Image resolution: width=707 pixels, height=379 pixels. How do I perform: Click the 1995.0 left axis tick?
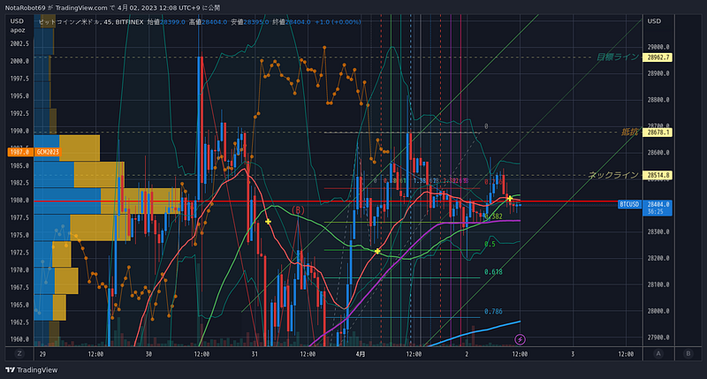click(x=19, y=96)
